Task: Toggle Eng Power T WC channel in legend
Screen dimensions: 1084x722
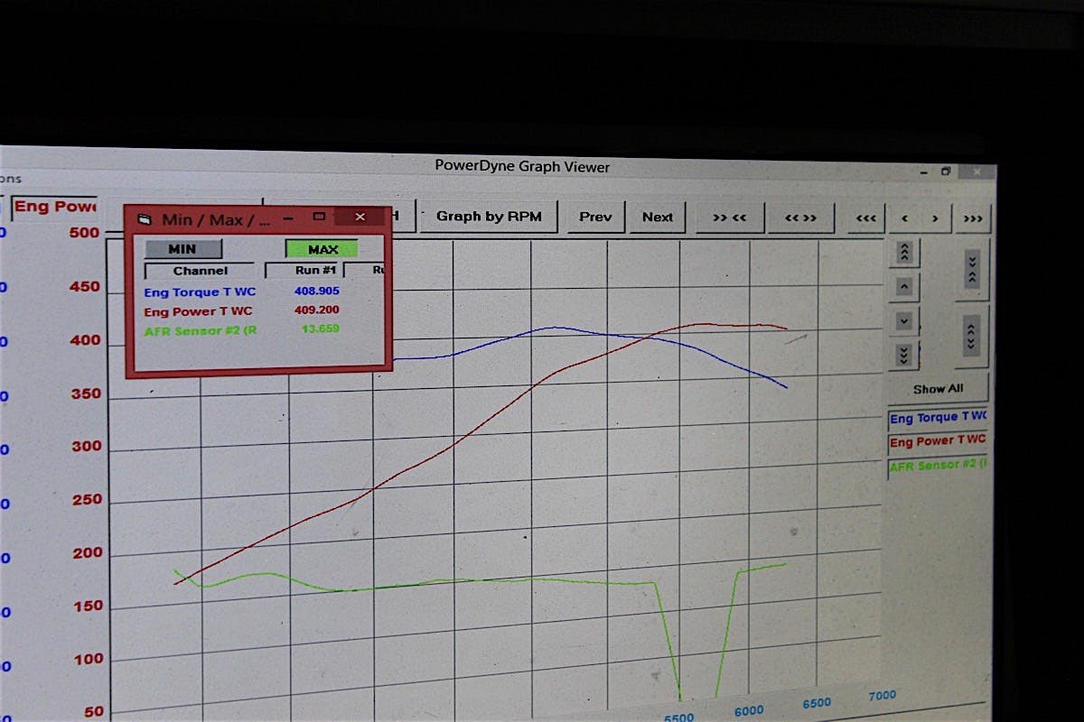Action: 938,441
